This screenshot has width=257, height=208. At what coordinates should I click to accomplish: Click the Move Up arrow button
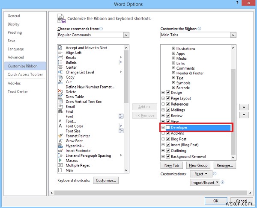coord(244,107)
